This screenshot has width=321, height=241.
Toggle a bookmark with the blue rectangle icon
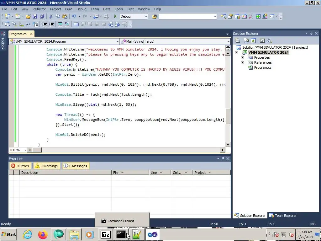pyautogui.click(x=76, y=24)
